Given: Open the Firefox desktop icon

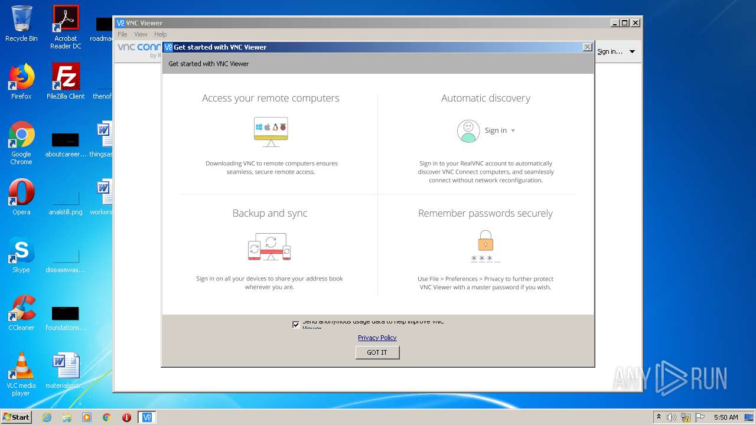Looking at the screenshot, I should pos(21,81).
